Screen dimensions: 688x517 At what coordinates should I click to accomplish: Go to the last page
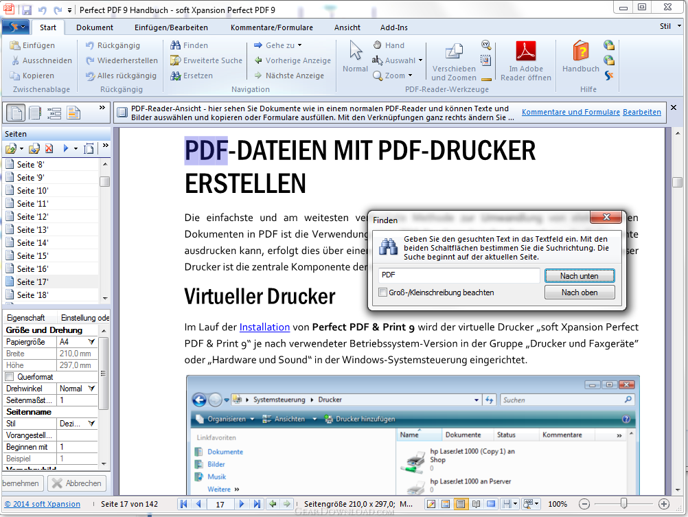[x=257, y=504]
